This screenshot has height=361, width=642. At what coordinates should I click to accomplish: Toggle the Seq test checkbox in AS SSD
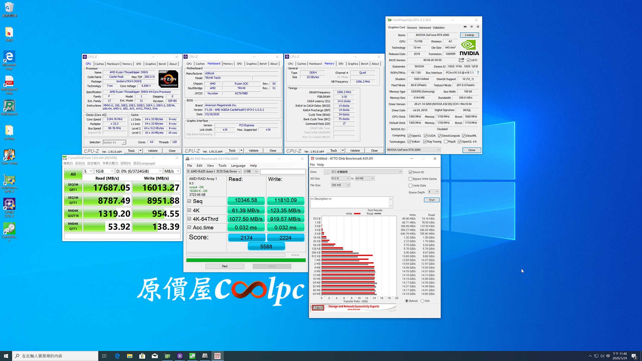(189, 201)
